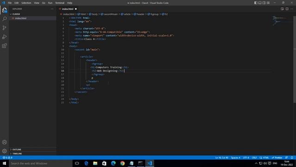Open the Source Control view
296x167 pixels.
click(4, 28)
